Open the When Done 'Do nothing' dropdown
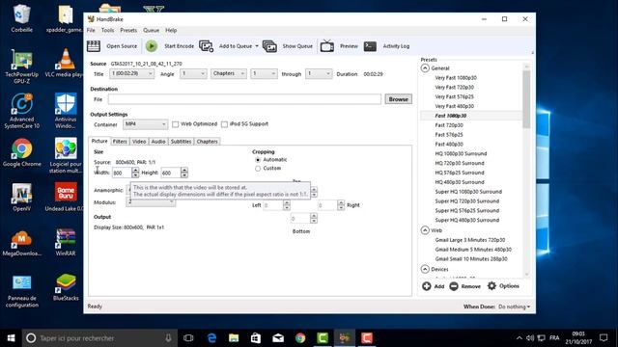Viewport: 618px width, 347px height. click(515, 307)
